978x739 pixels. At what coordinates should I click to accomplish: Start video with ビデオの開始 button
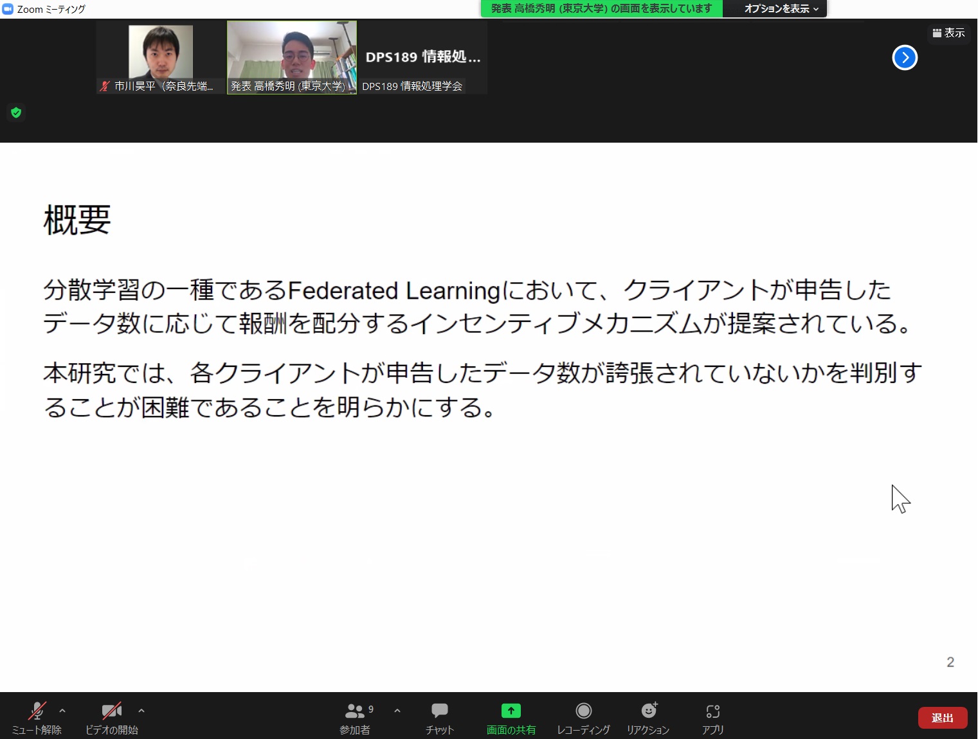[x=112, y=717]
